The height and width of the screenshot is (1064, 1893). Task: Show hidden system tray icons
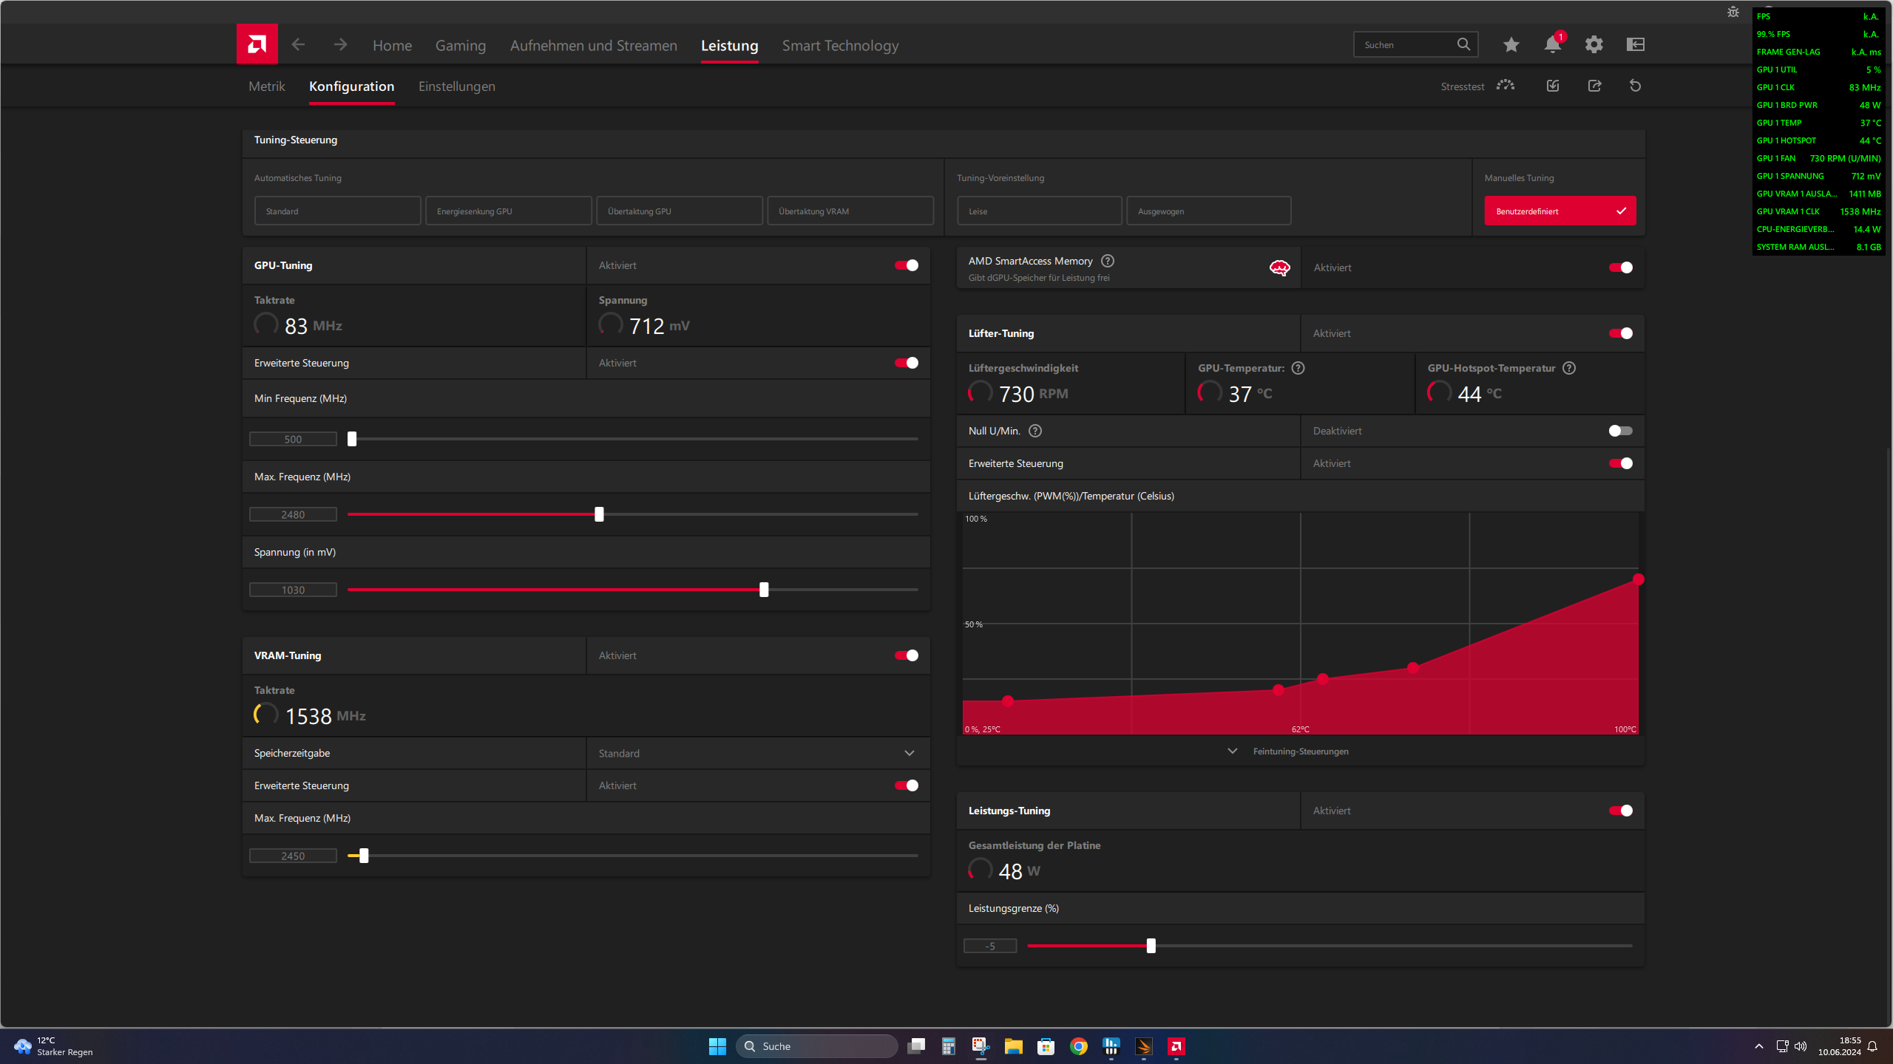(1759, 1046)
